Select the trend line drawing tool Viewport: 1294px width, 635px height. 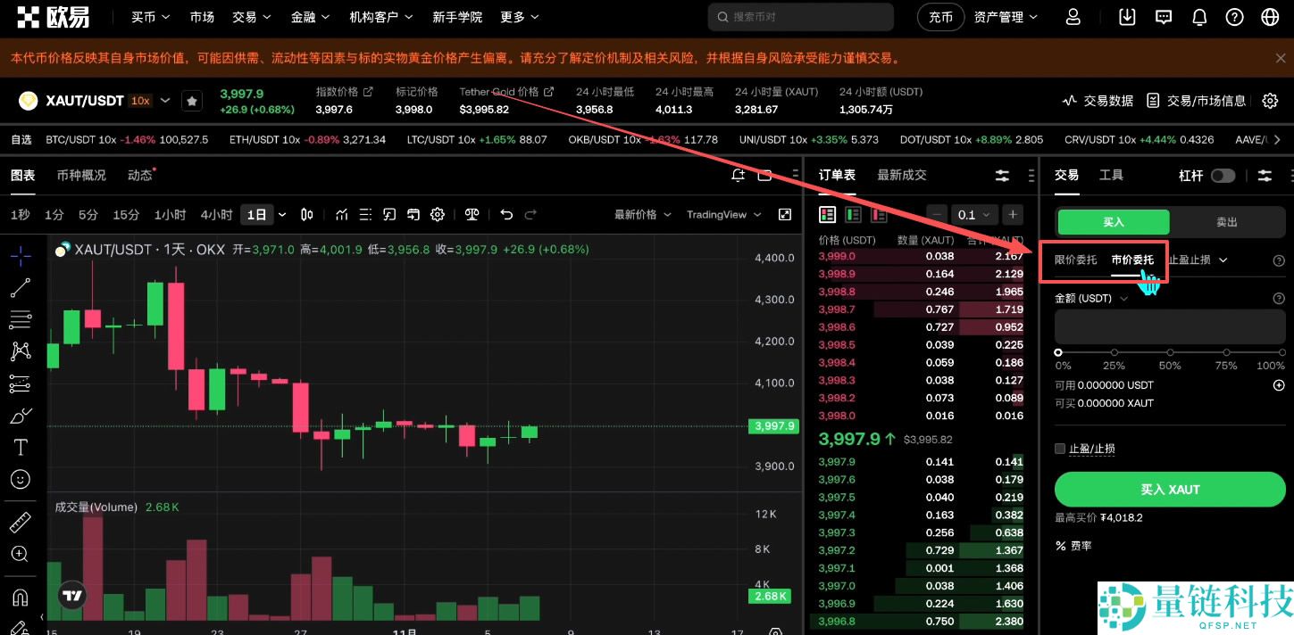20,287
